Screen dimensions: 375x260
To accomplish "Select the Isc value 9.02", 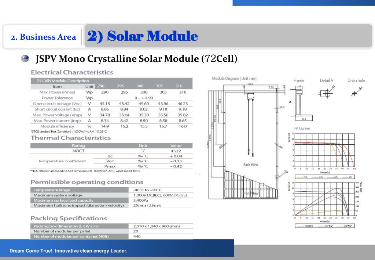I will click(x=143, y=109).
